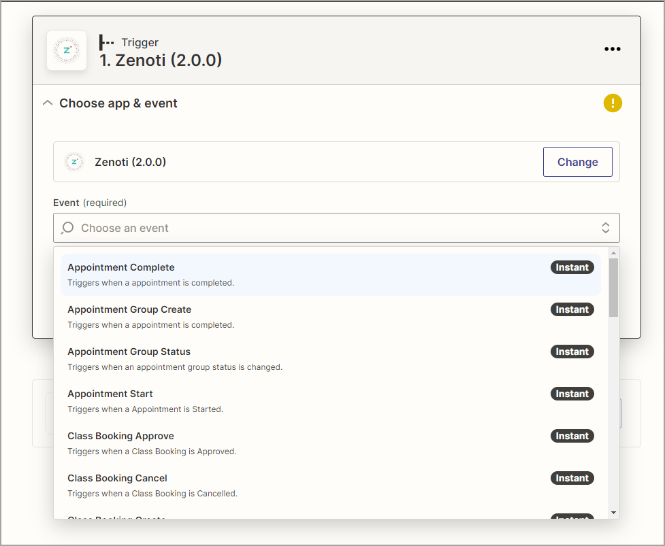Click "Triggers when a Appointment is Started." description
The width and height of the screenshot is (665, 546).
145,409
